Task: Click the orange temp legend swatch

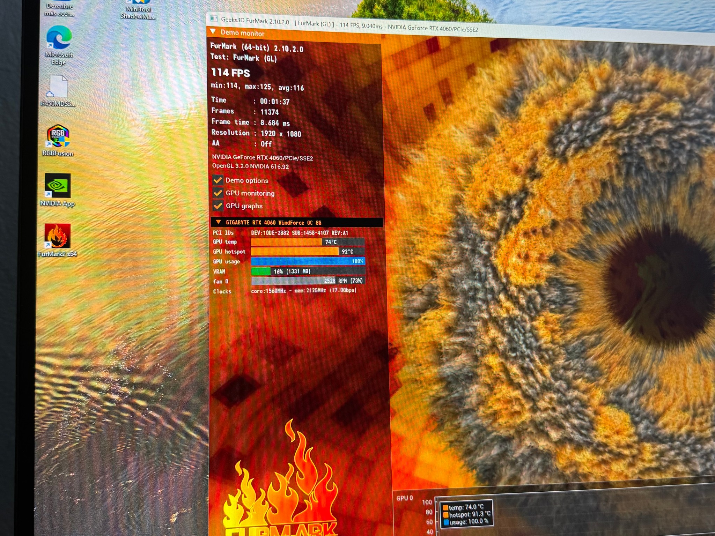Action: click(x=445, y=507)
